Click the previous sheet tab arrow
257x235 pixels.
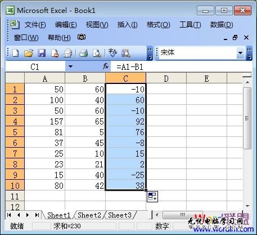[x=19, y=215]
